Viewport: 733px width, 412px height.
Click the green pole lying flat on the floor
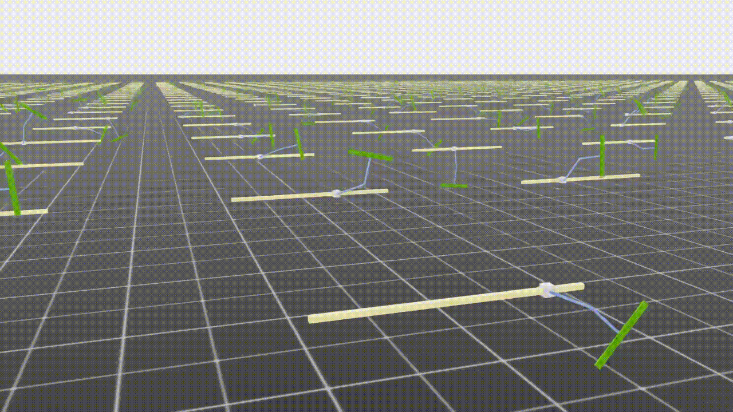(x=454, y=185)
